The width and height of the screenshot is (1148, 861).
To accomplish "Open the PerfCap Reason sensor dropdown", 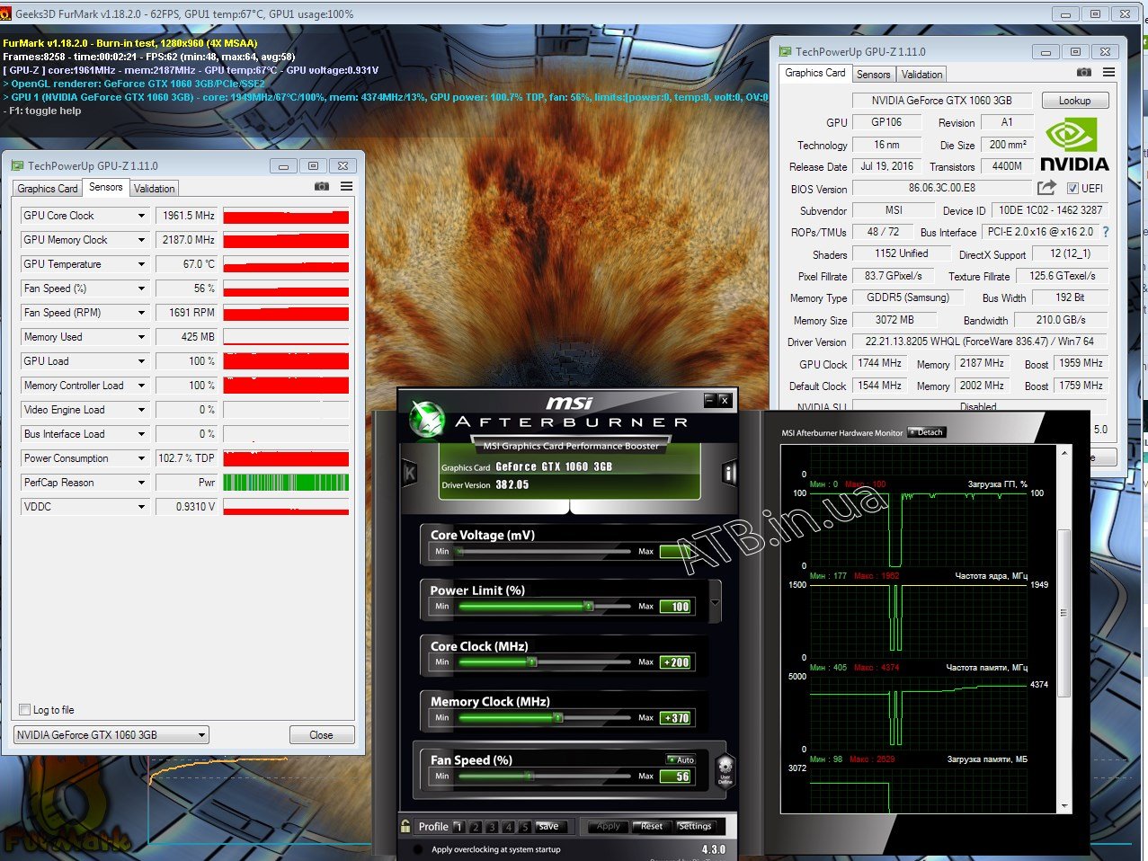I will point(141,483).
